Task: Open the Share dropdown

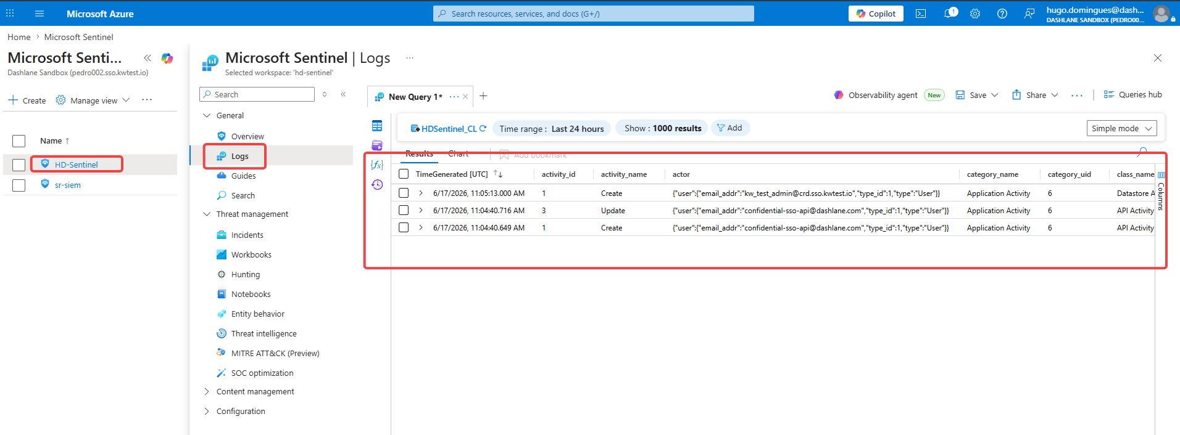Action: (1035, 95)
